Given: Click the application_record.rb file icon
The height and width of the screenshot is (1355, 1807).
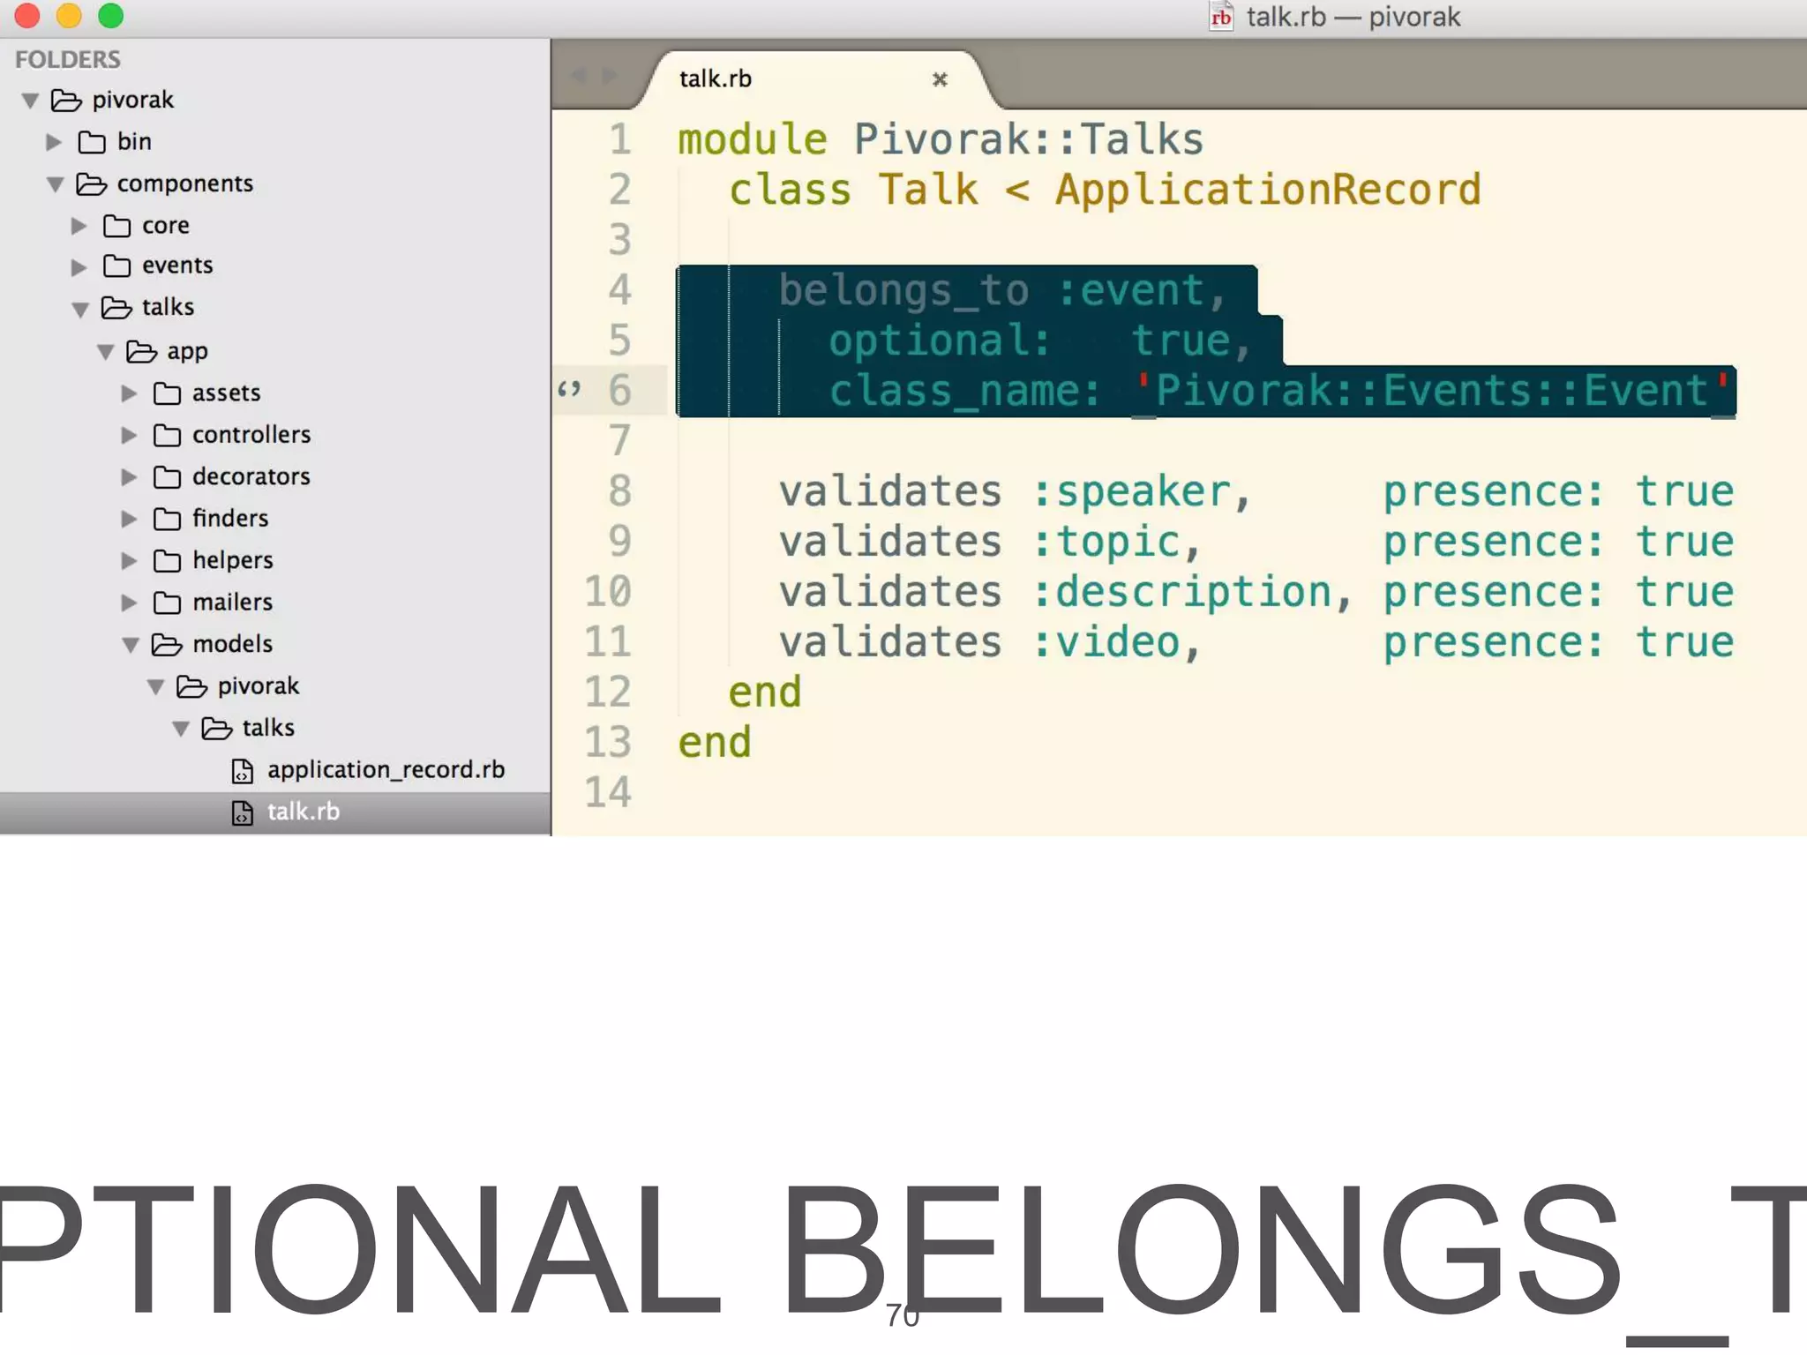Looking at the screenshot, I should pos(242,772).
